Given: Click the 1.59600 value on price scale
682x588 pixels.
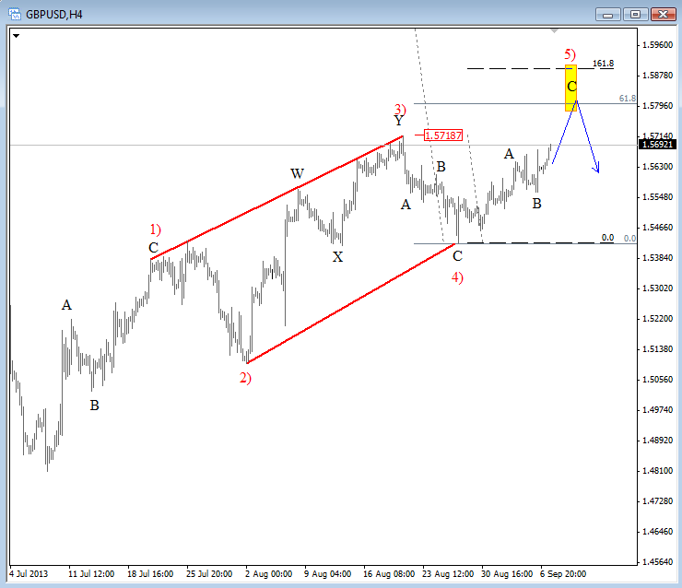Looking at the screenshot, I should point(658,44).
